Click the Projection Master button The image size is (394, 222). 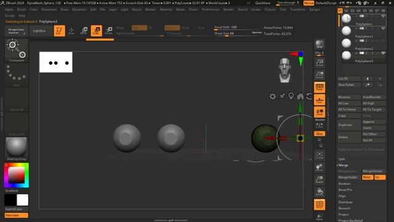point(17,31)
